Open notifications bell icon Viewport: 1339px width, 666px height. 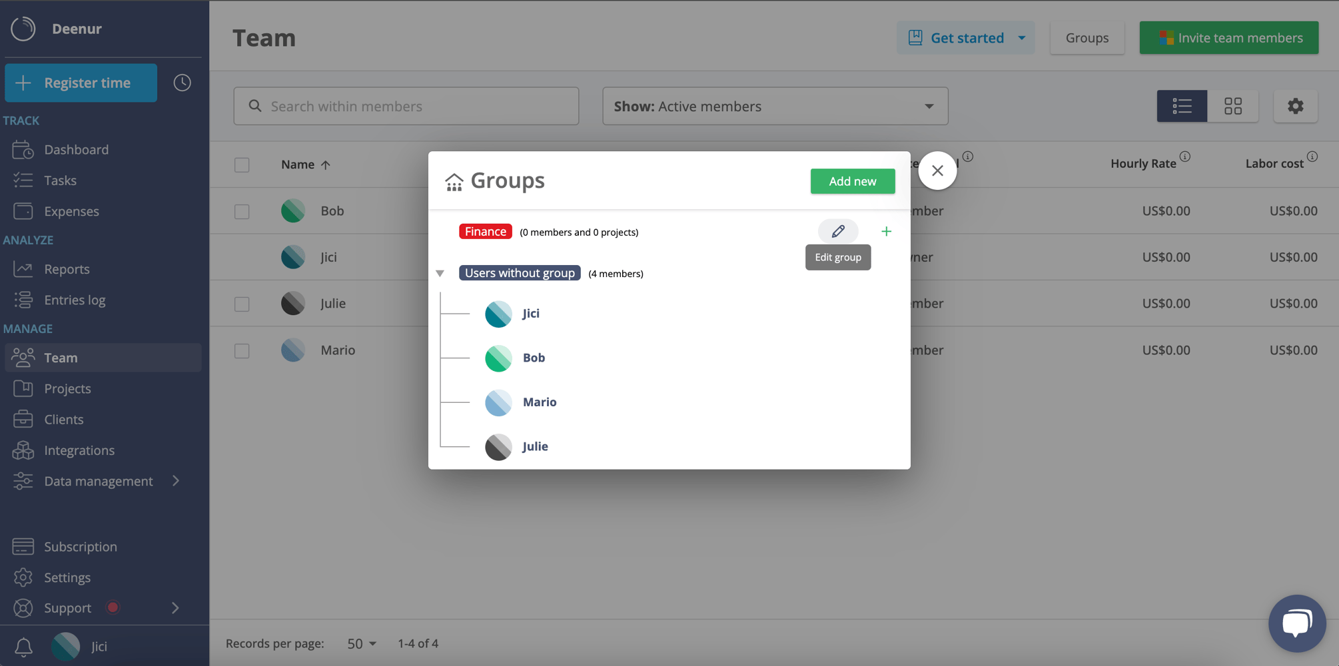pos(23,647)
